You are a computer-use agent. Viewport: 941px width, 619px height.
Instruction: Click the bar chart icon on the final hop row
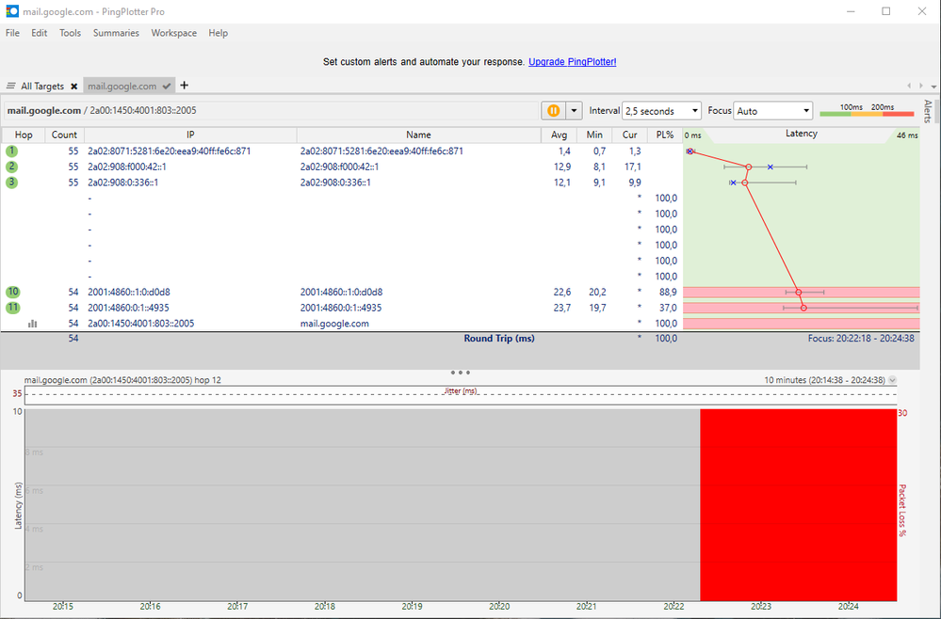(x=32, y=323)
